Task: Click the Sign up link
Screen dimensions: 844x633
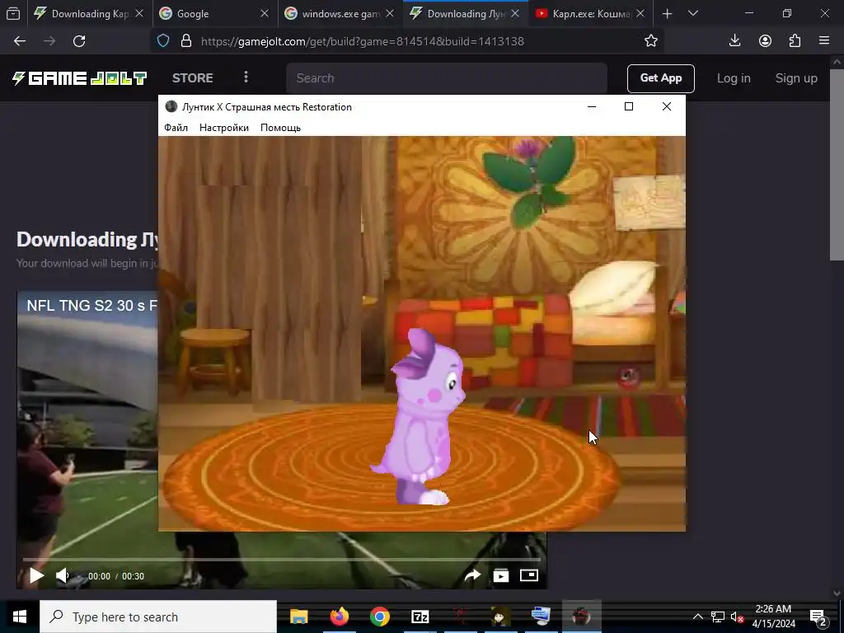Action: 796,78
